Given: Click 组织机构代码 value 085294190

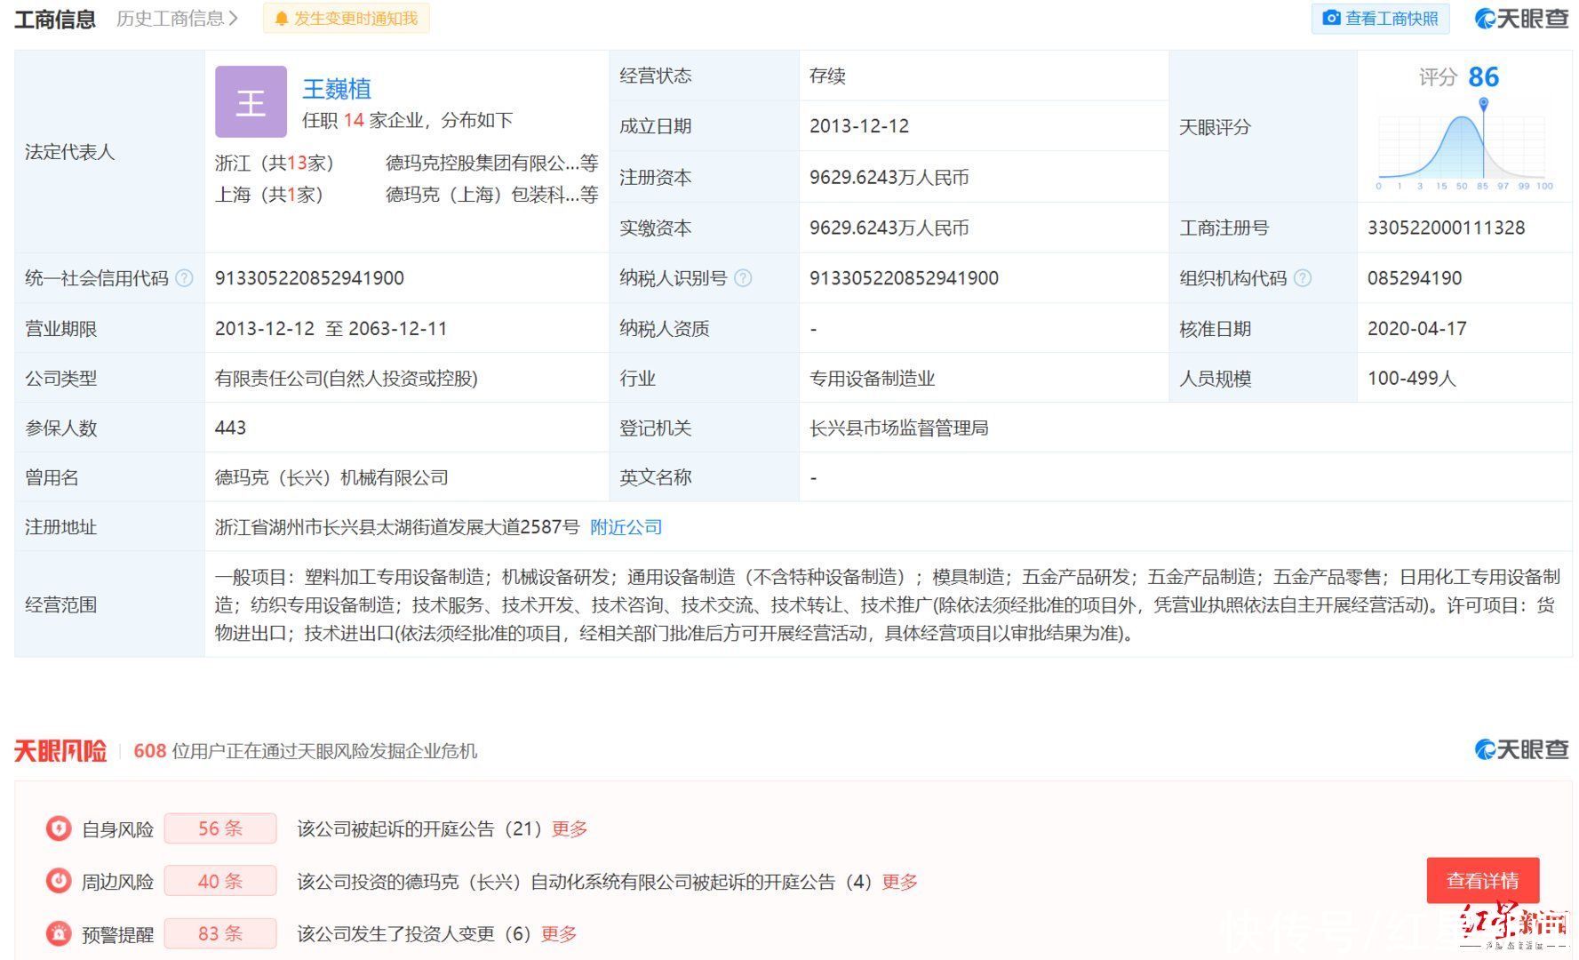Looking at the screenshot, I should coord(1415,278).
